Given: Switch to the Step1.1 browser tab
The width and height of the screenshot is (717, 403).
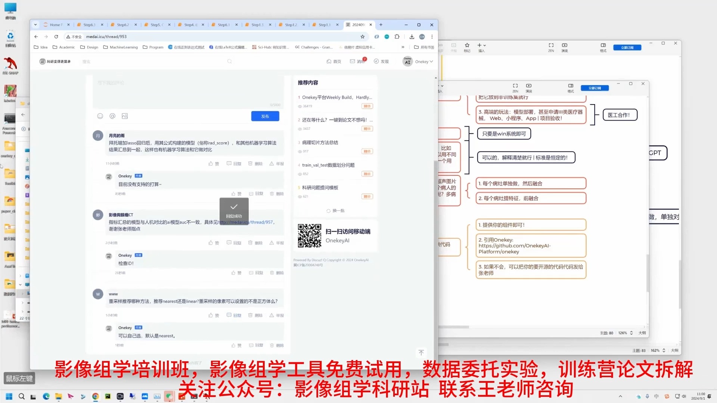Looking at the screenshot, I should [x=324, y=25].
